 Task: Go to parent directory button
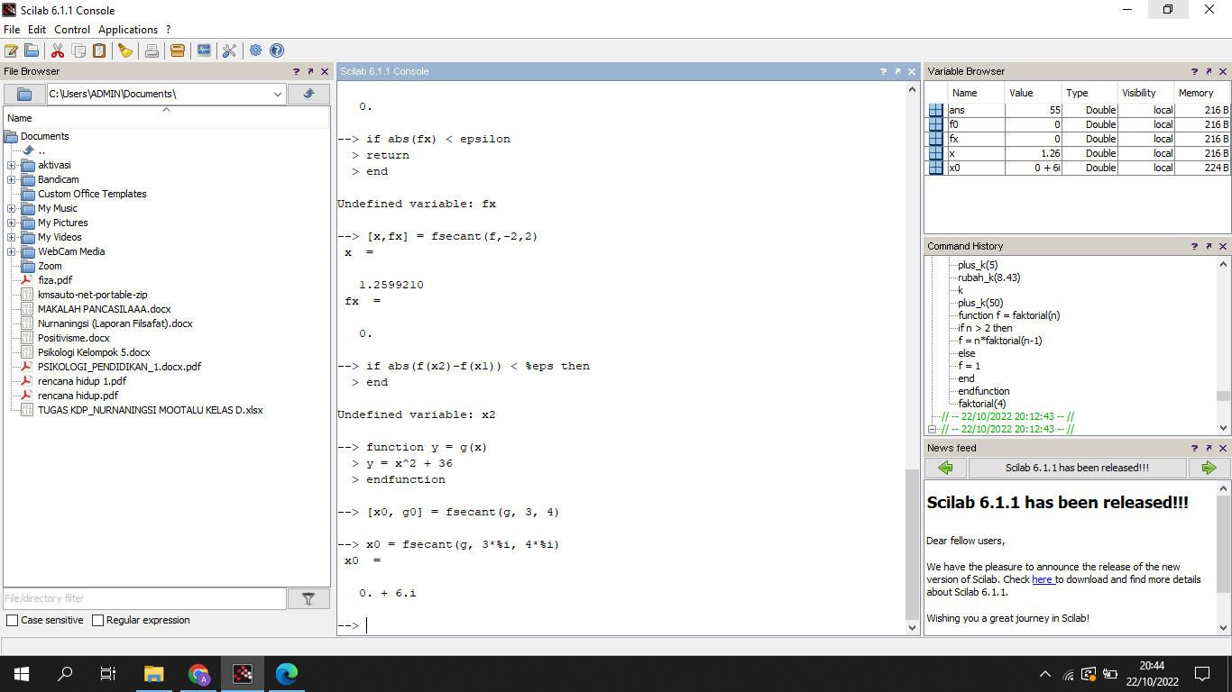(x=308, y=94)
